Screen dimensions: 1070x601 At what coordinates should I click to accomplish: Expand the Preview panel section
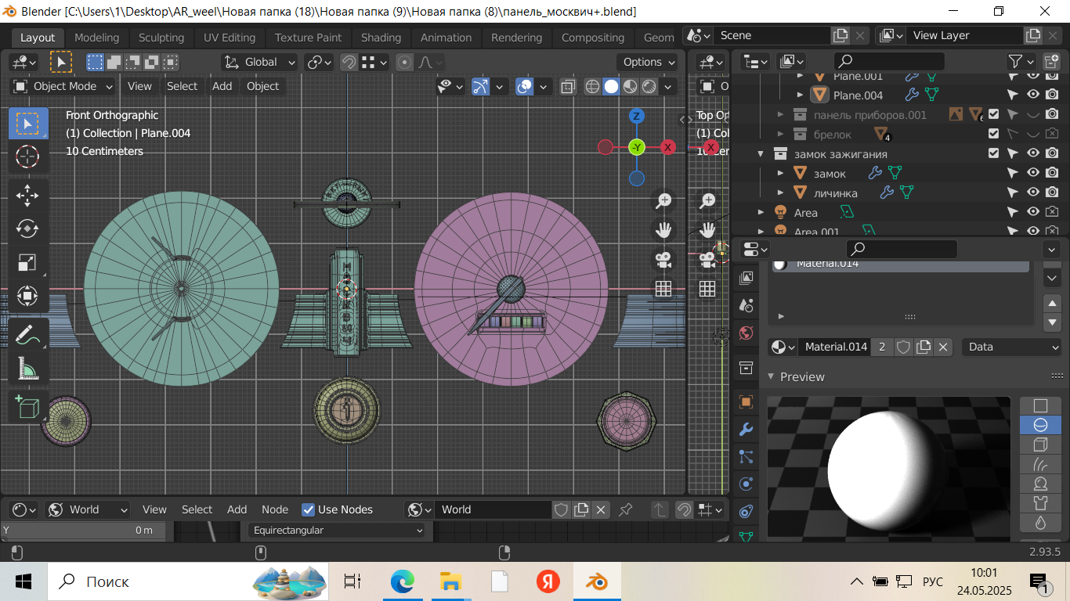click(x=802, y=376)
